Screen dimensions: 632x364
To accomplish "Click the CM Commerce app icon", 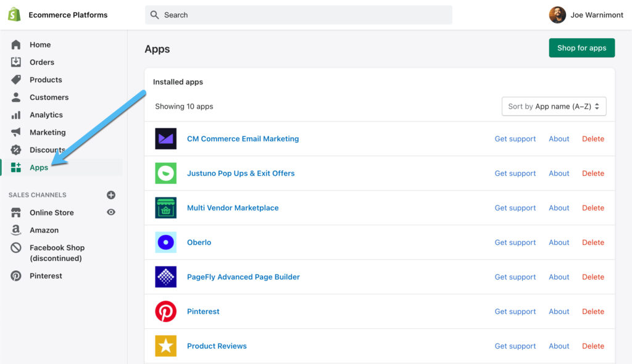I will tap(165, 139).
